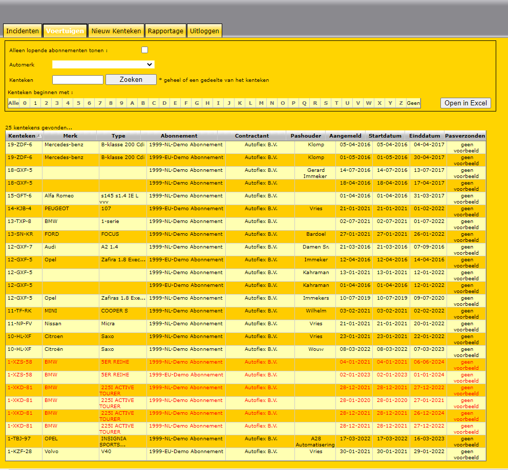Filter license plates starting with letter Z

(401, 103)
